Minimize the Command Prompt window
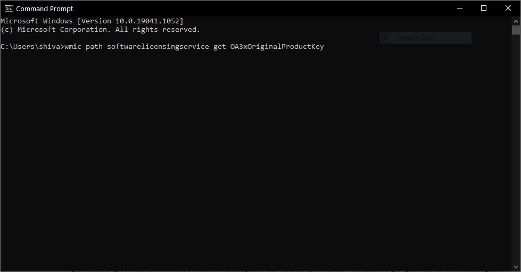Image resolution: width=521 pixels, height=272 pixels. pyautogui.click(x=460, y=8)
